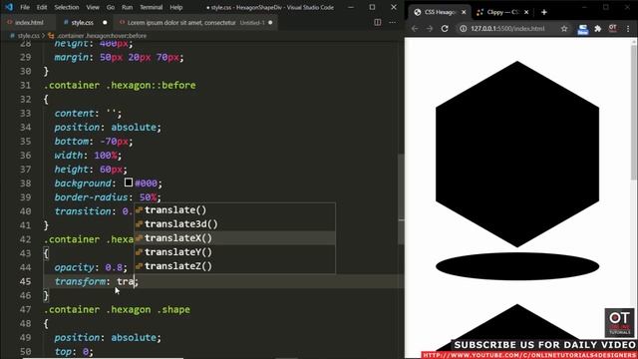
Task: Click the VS Code logo icon
Action: pos(9,7)
